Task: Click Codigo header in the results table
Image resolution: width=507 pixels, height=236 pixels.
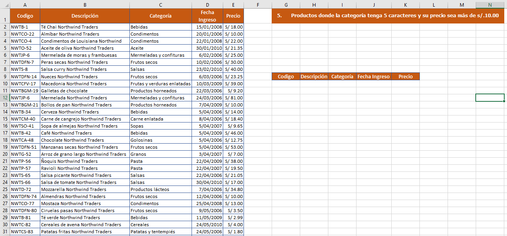Action: (x=286, y=77)
